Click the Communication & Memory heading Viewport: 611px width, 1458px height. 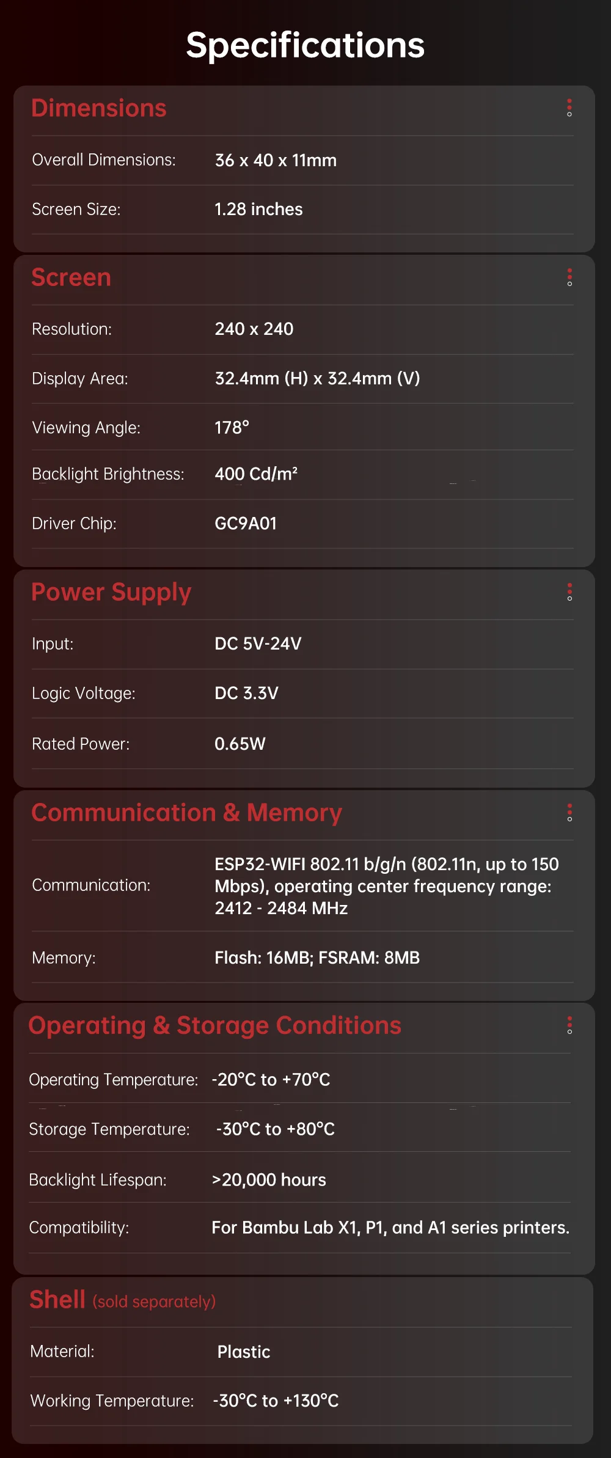coord(186,813)
